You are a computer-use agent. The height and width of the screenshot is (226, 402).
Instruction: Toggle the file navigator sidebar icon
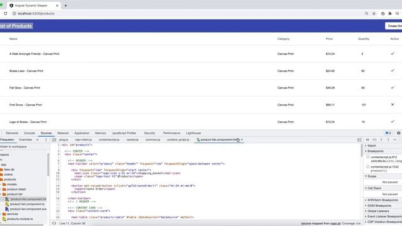pos(54,139)
